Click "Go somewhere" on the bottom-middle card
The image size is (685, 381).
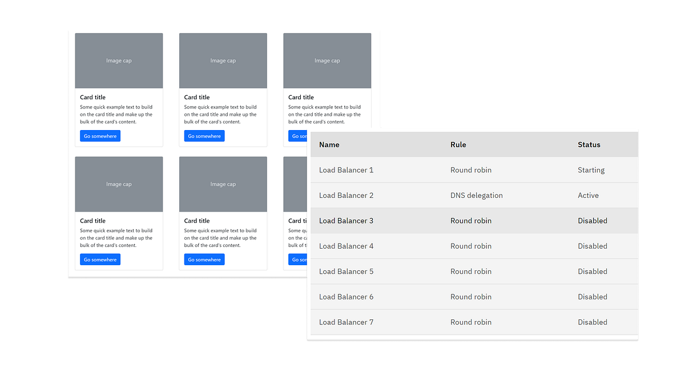(204, 259)
